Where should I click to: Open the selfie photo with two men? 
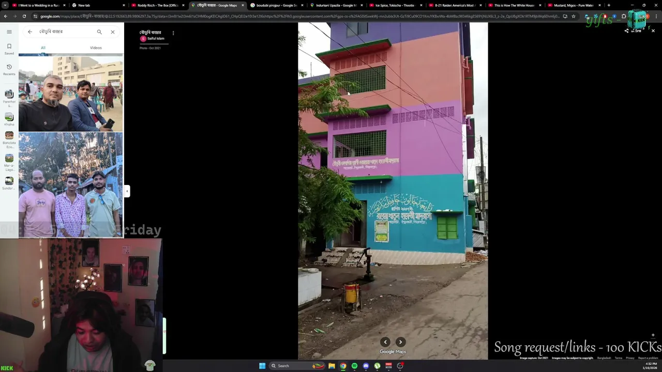coord(71,93)
